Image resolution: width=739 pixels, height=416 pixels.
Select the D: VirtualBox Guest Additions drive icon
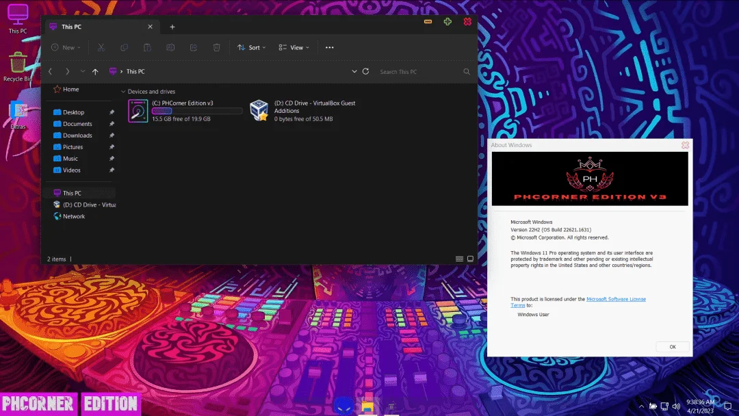click(259, 111)
